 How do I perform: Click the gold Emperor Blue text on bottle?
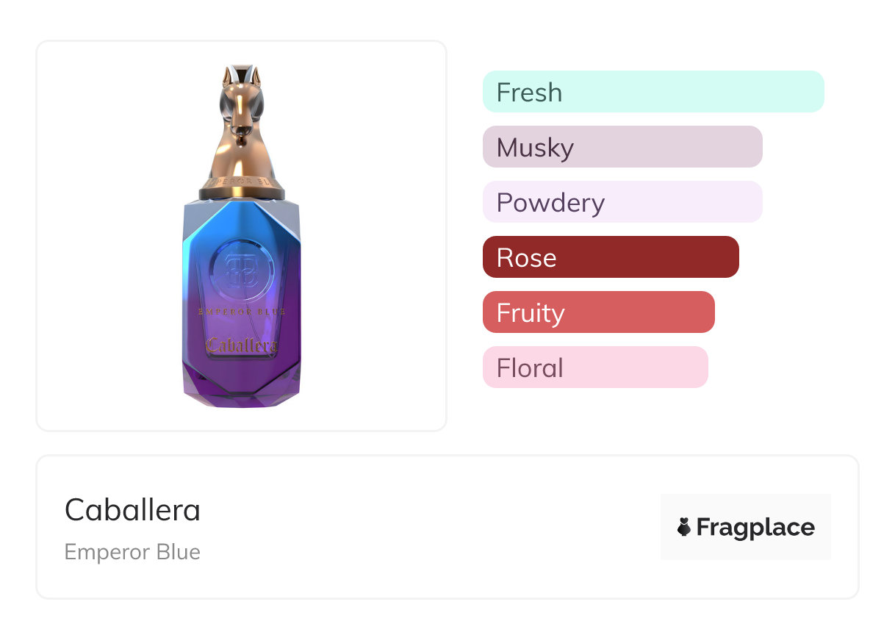pos(242,311)
